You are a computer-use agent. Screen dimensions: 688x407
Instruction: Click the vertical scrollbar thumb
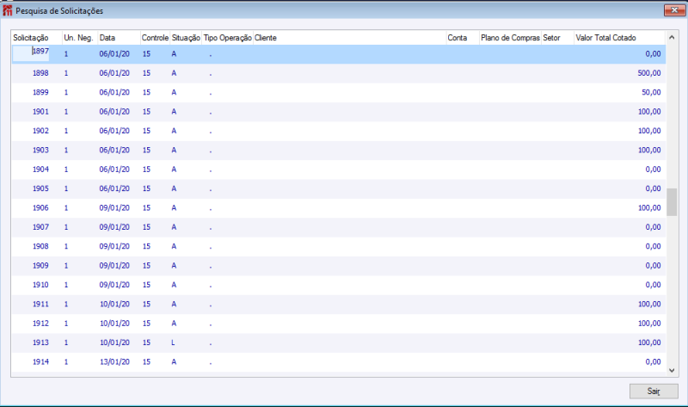point(672,202)
